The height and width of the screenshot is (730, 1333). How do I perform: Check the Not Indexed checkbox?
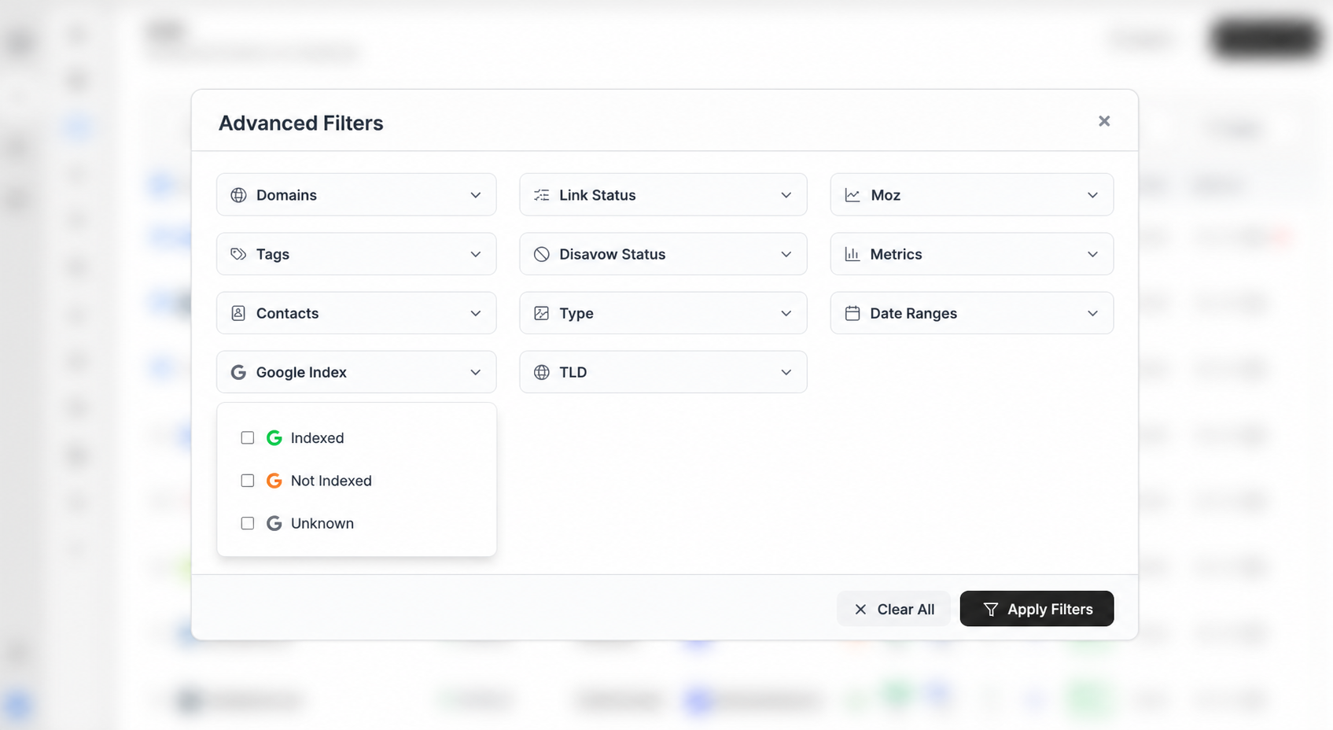point(248,481)
